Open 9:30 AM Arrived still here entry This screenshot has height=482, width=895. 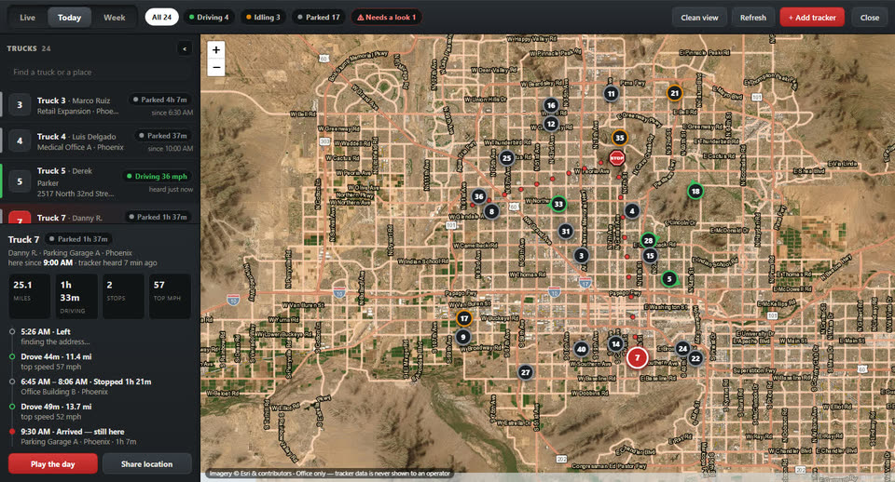[100, 437]
